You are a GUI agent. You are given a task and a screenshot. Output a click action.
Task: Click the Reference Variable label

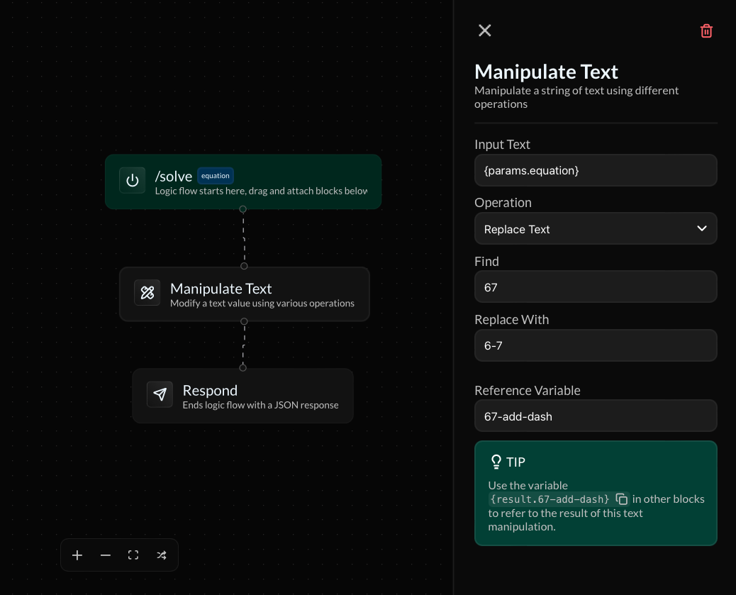coord(528,390)
